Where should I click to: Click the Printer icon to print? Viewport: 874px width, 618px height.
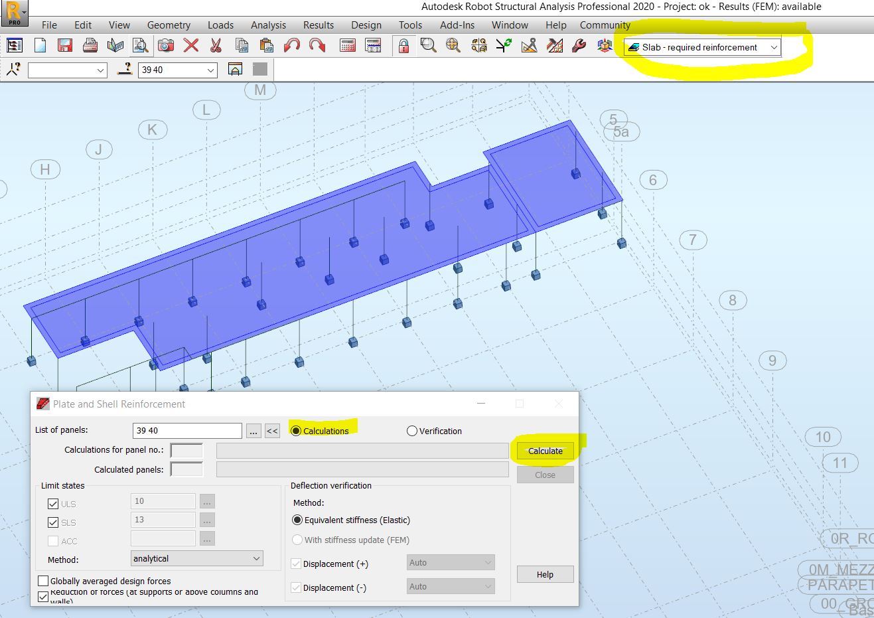(x=90, y=45)
